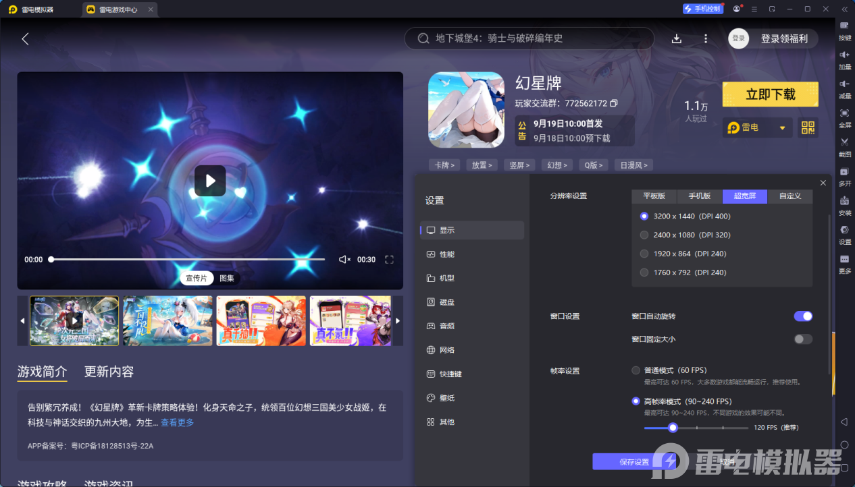Open 音频 settings section
This screenshot has height=487, width=855.
472,326
